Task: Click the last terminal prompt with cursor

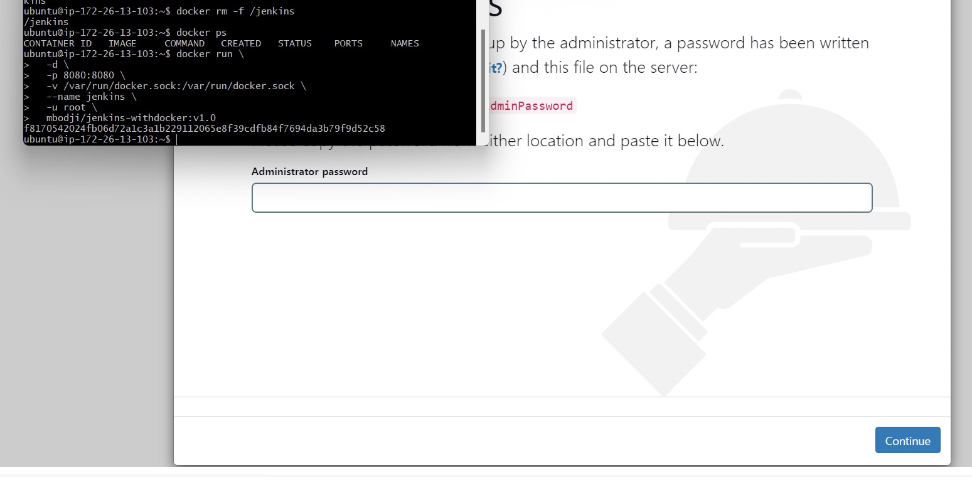Action: [x=99, y=139]
